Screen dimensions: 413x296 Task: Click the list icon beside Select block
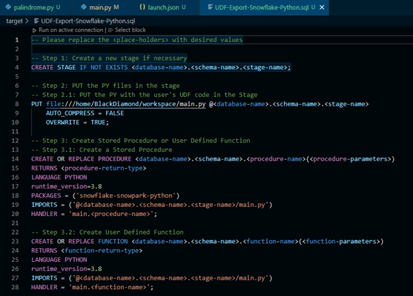pyautogui.click(x=110, y=31)
